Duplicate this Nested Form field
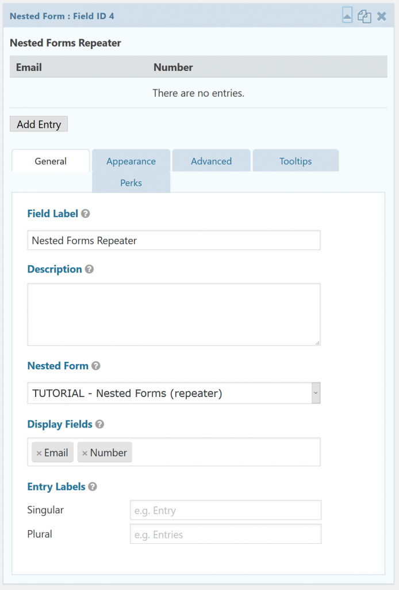This screenshot has height=590, width=399. (364, 16)
